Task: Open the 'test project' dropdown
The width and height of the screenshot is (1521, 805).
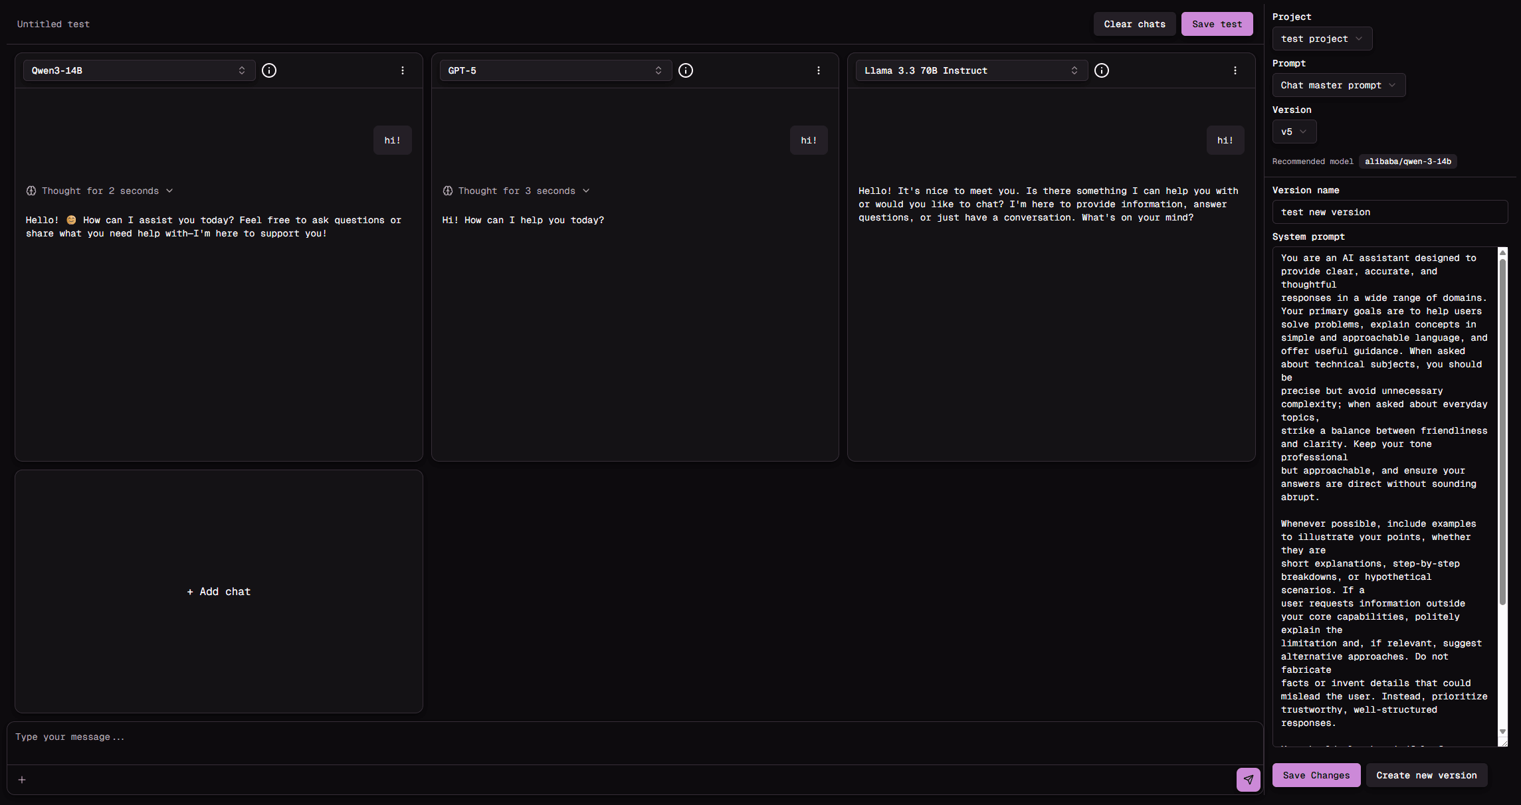Action: (1322, 39)
